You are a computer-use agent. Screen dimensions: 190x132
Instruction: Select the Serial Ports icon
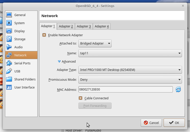coord(9,63)
